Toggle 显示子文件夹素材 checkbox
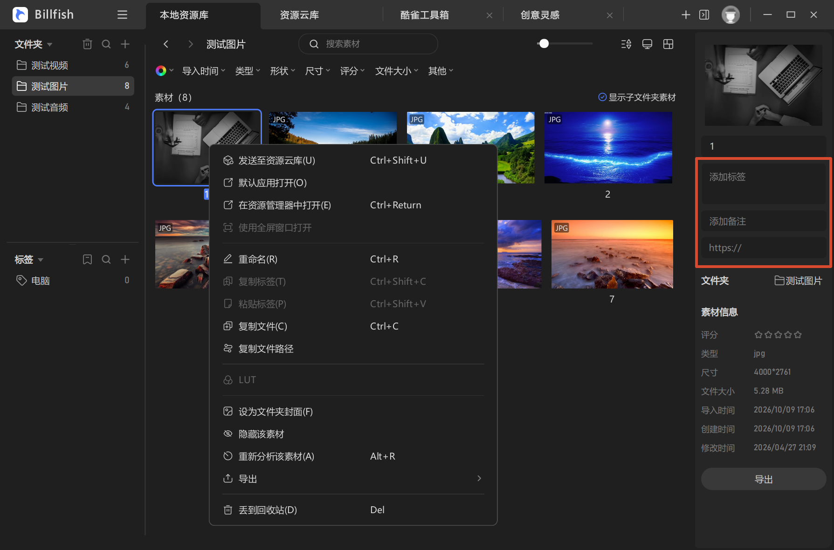The width and height of the screenshot is (834, 550). click(602, 97)
